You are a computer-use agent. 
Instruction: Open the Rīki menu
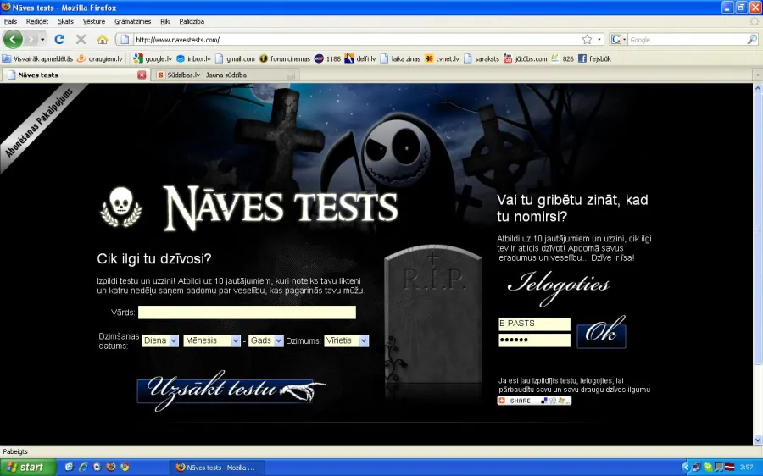pyautogui.click(x=165, y=21)
